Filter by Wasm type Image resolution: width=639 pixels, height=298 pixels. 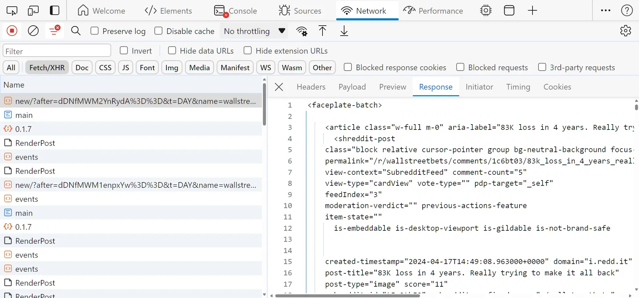coord(292,68)
